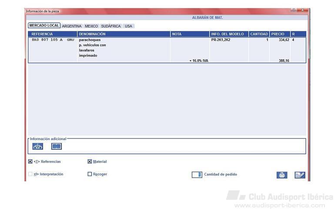
Task: Open the vehicle info icon under Información adicional
Action: coord(37,146)
